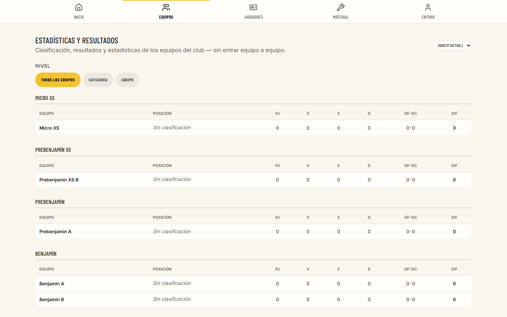This screenshot has width=507, height=317.
Task: Click the EQUIPO header in Prebenjamín XS table
Action: tap(47, 166)
